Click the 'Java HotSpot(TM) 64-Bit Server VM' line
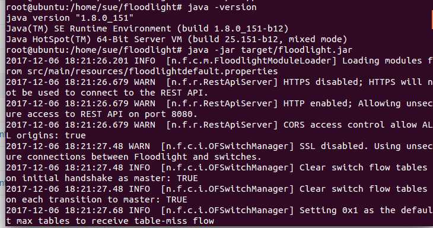433x228 pixels. [x=94, y=39]
